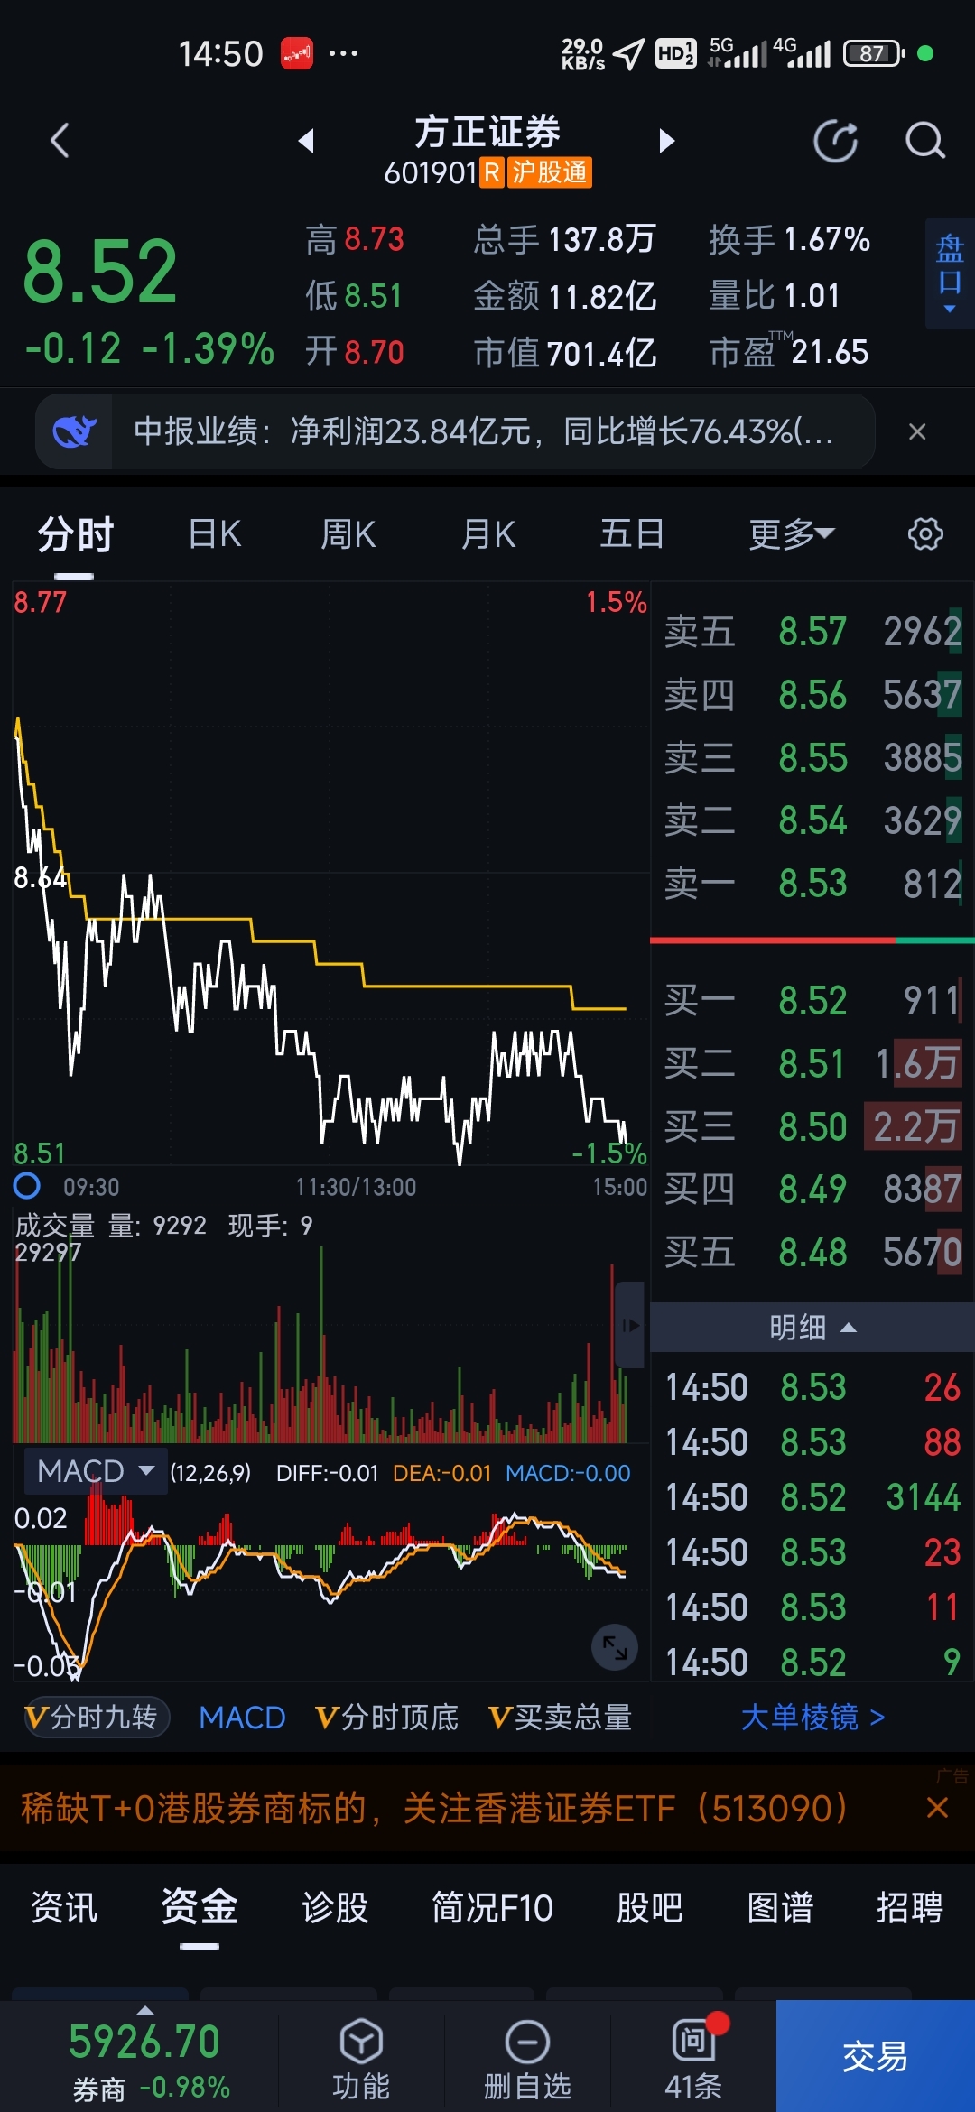Switch to 周K chart
Viewport: 975px width, 2112px height.
click(x=348, y=534)
